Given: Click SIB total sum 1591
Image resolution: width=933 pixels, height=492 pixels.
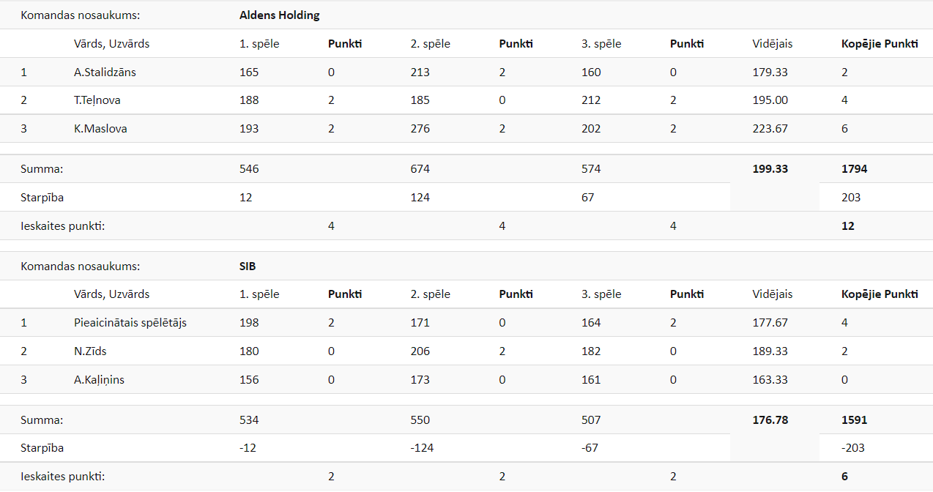Looking at the screenshot, I should [x=855, y=420].
